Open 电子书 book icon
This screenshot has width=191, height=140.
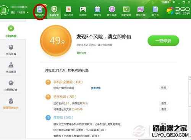point(155,10)
